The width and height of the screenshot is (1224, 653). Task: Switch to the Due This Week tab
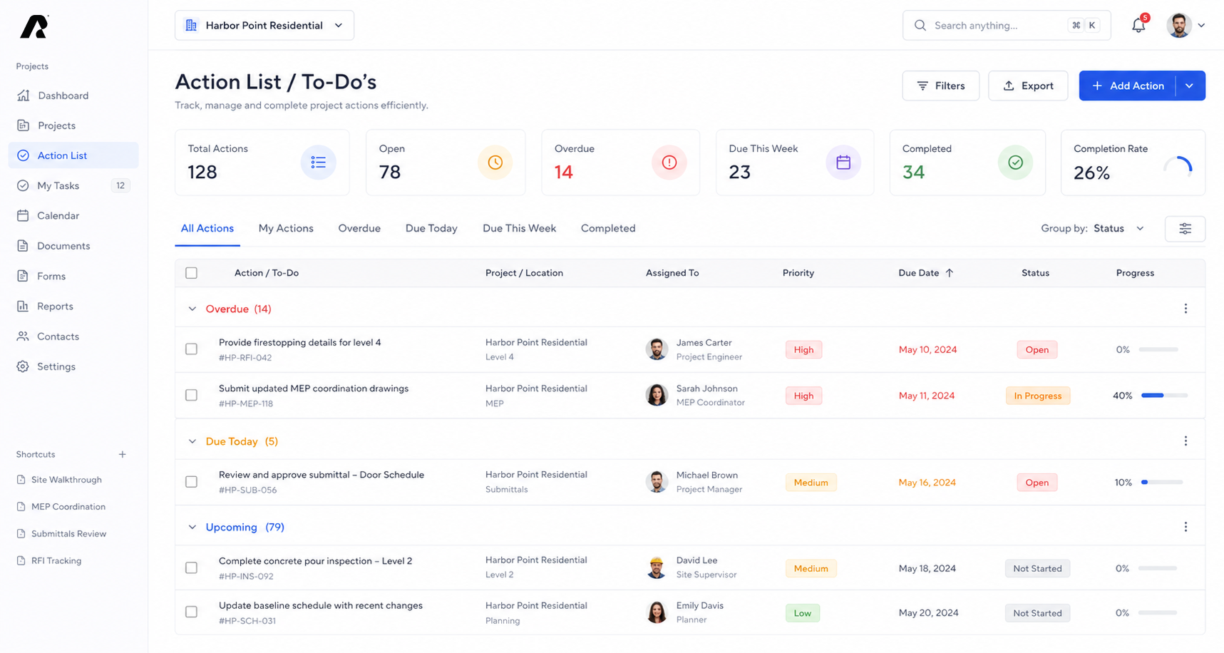pos(519,228)
